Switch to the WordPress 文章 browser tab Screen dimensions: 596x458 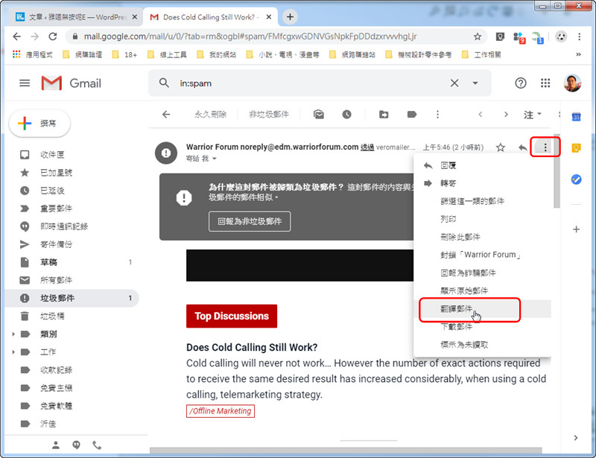point(75,17)
